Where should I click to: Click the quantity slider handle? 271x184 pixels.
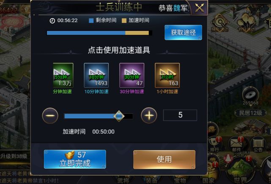(119, 116)
